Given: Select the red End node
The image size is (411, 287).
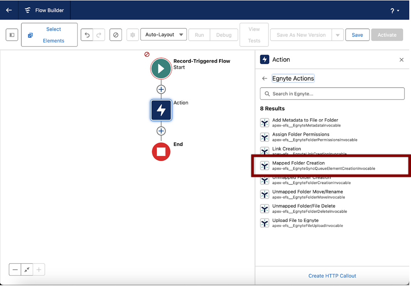Looking at the screenshot, I should (161, 152).
